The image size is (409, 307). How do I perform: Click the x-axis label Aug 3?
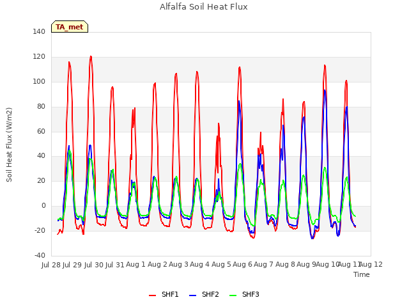pos(178,264)
